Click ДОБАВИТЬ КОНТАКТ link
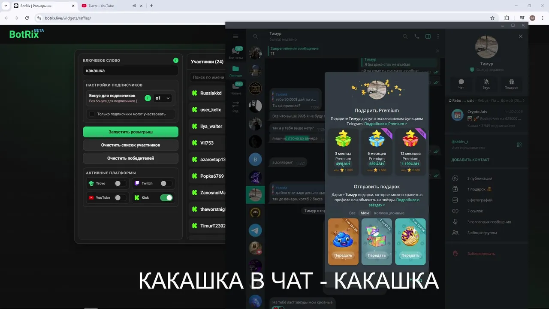549x309 pixels. point(470,160)
